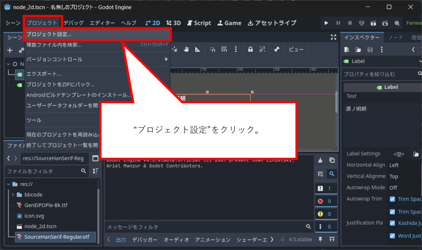
Task: Select the pan hand tool
Action: click(186, 49)
